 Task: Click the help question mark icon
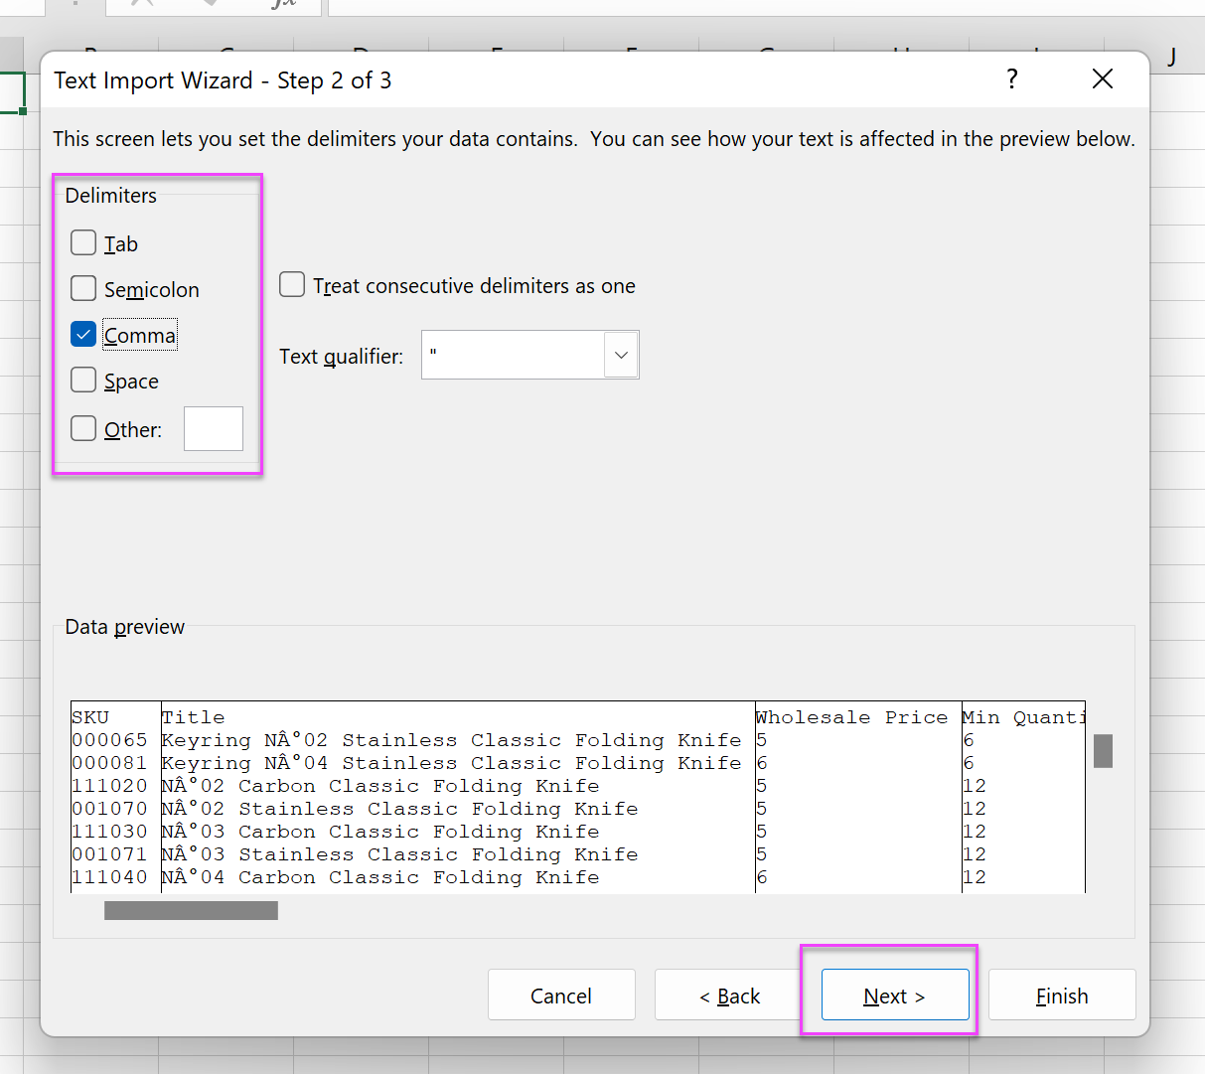(1011, 79)
